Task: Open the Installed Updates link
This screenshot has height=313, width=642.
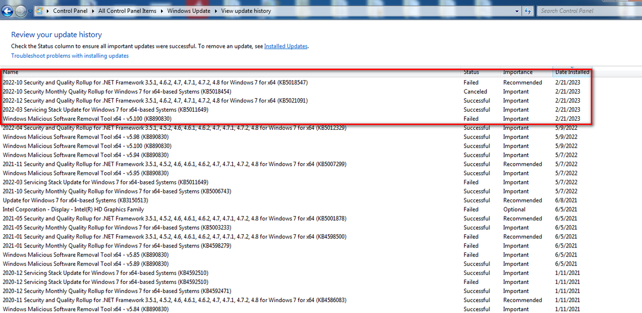Action: click(286, 46)
